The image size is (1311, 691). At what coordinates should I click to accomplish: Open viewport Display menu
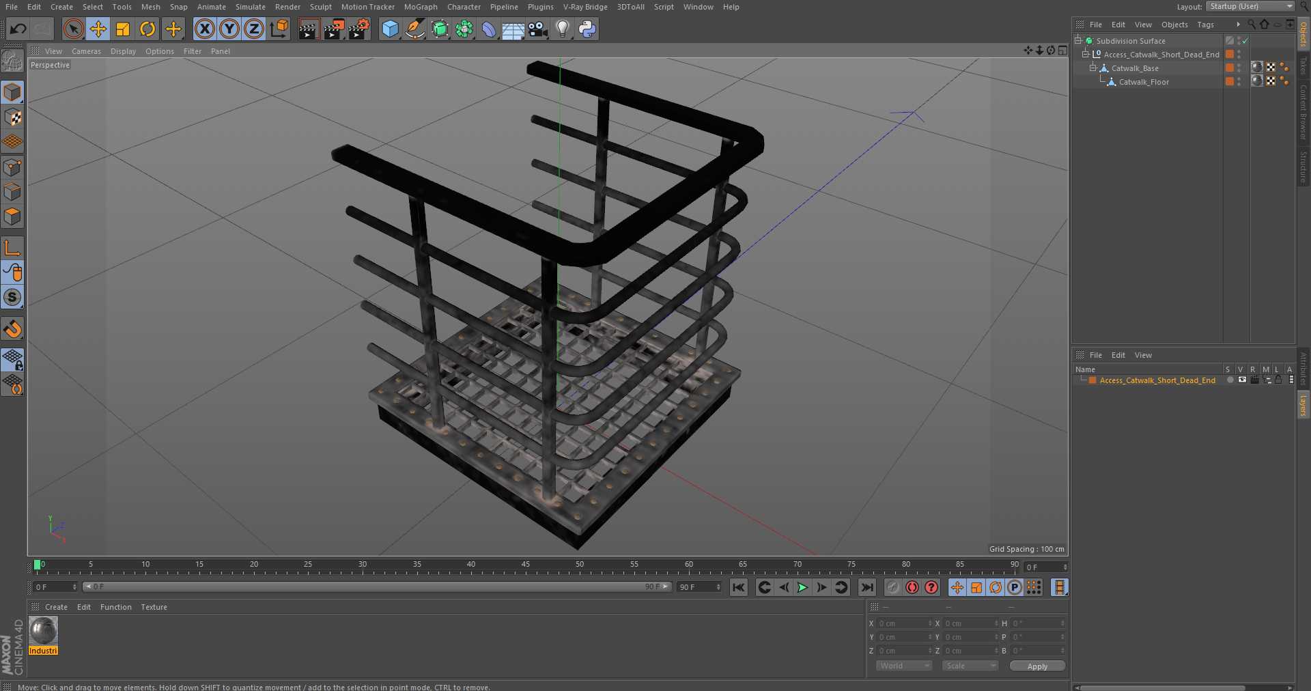123,51
